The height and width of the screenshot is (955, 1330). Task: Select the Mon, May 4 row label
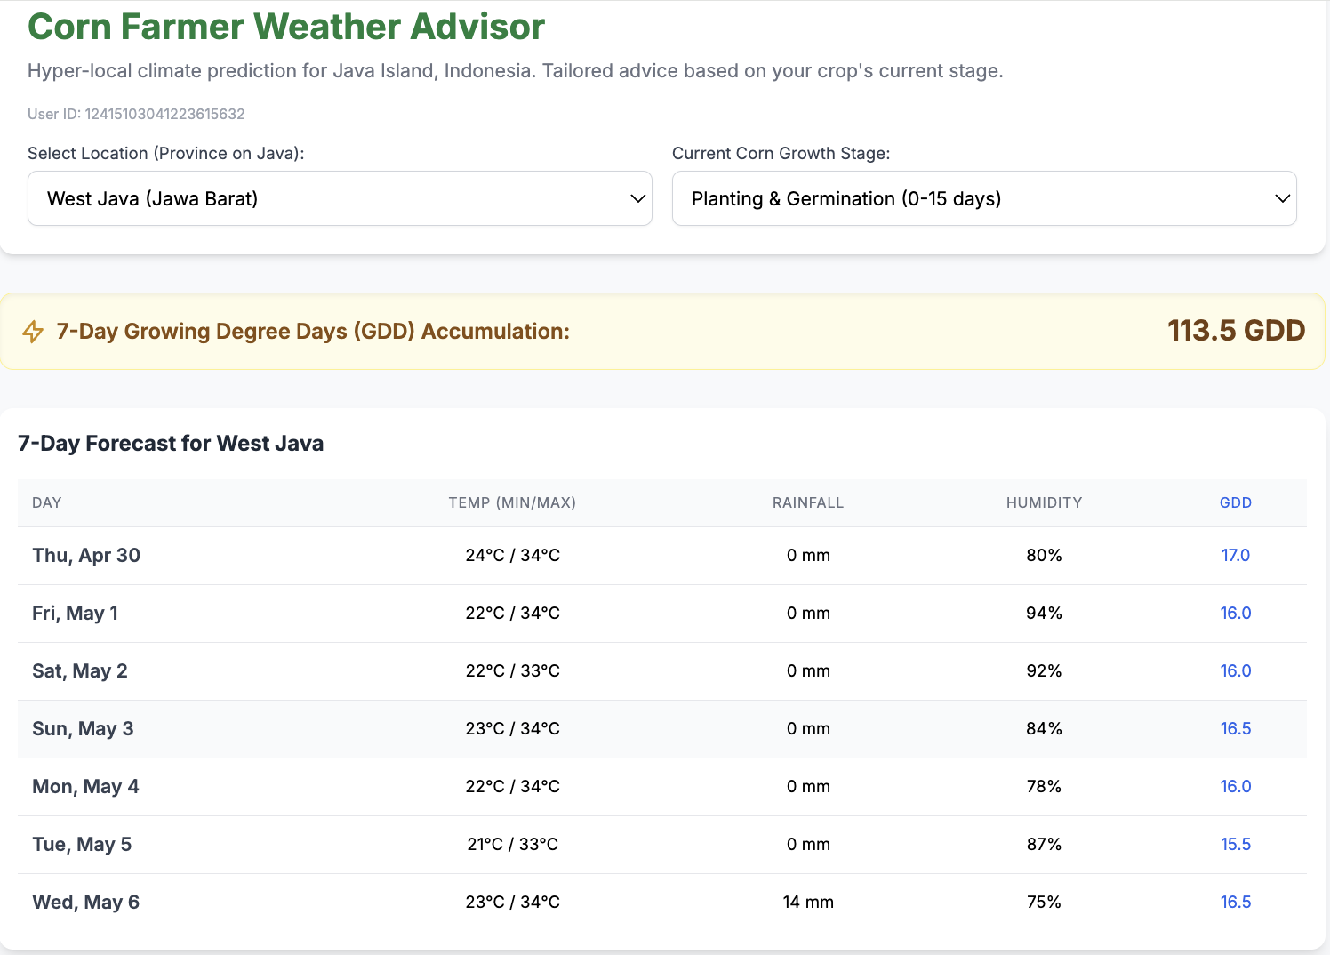click(85, 787)
